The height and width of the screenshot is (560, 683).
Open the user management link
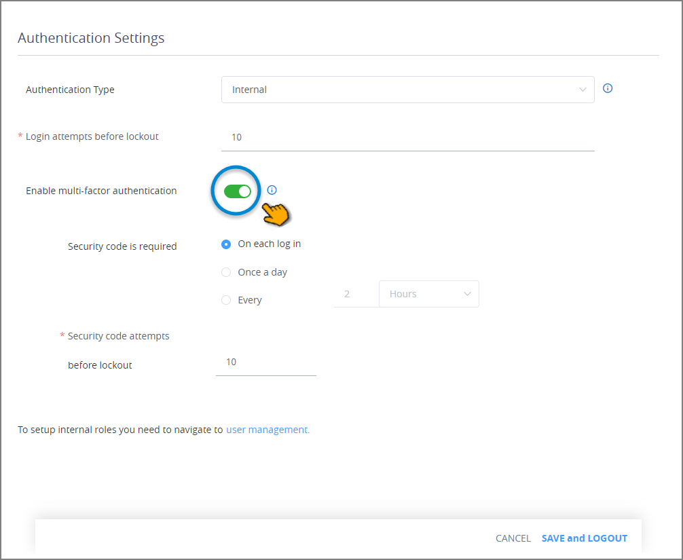(x=268, y=430)
